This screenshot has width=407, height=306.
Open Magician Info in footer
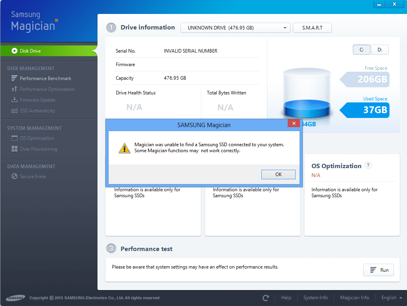[x=354, y=298]
